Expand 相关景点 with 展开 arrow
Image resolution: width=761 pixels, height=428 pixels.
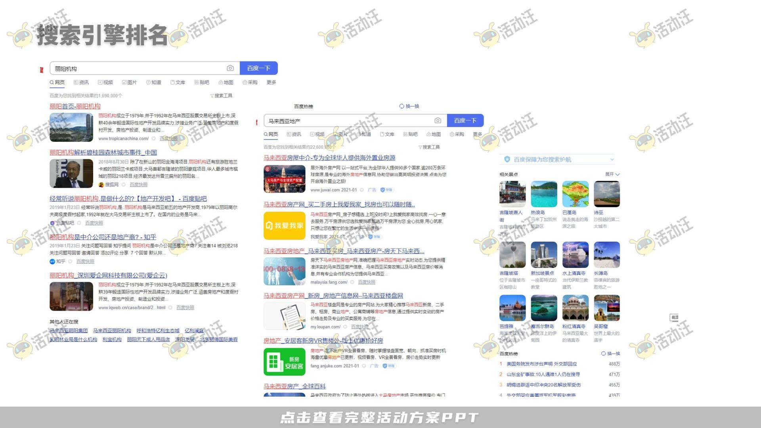coord(617,174)
